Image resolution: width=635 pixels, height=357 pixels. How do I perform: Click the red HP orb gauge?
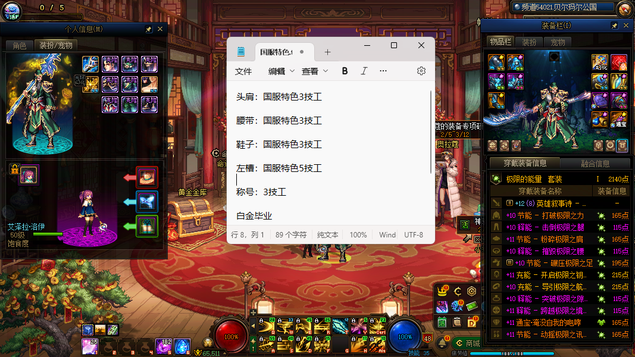pyautogui.click(x=231, y=336)
